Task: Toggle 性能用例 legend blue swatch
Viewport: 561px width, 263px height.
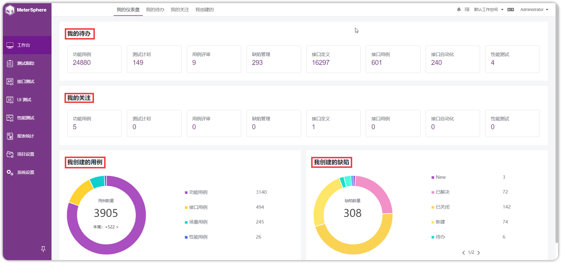Action: pyautogui.click(x=186, y=237)
